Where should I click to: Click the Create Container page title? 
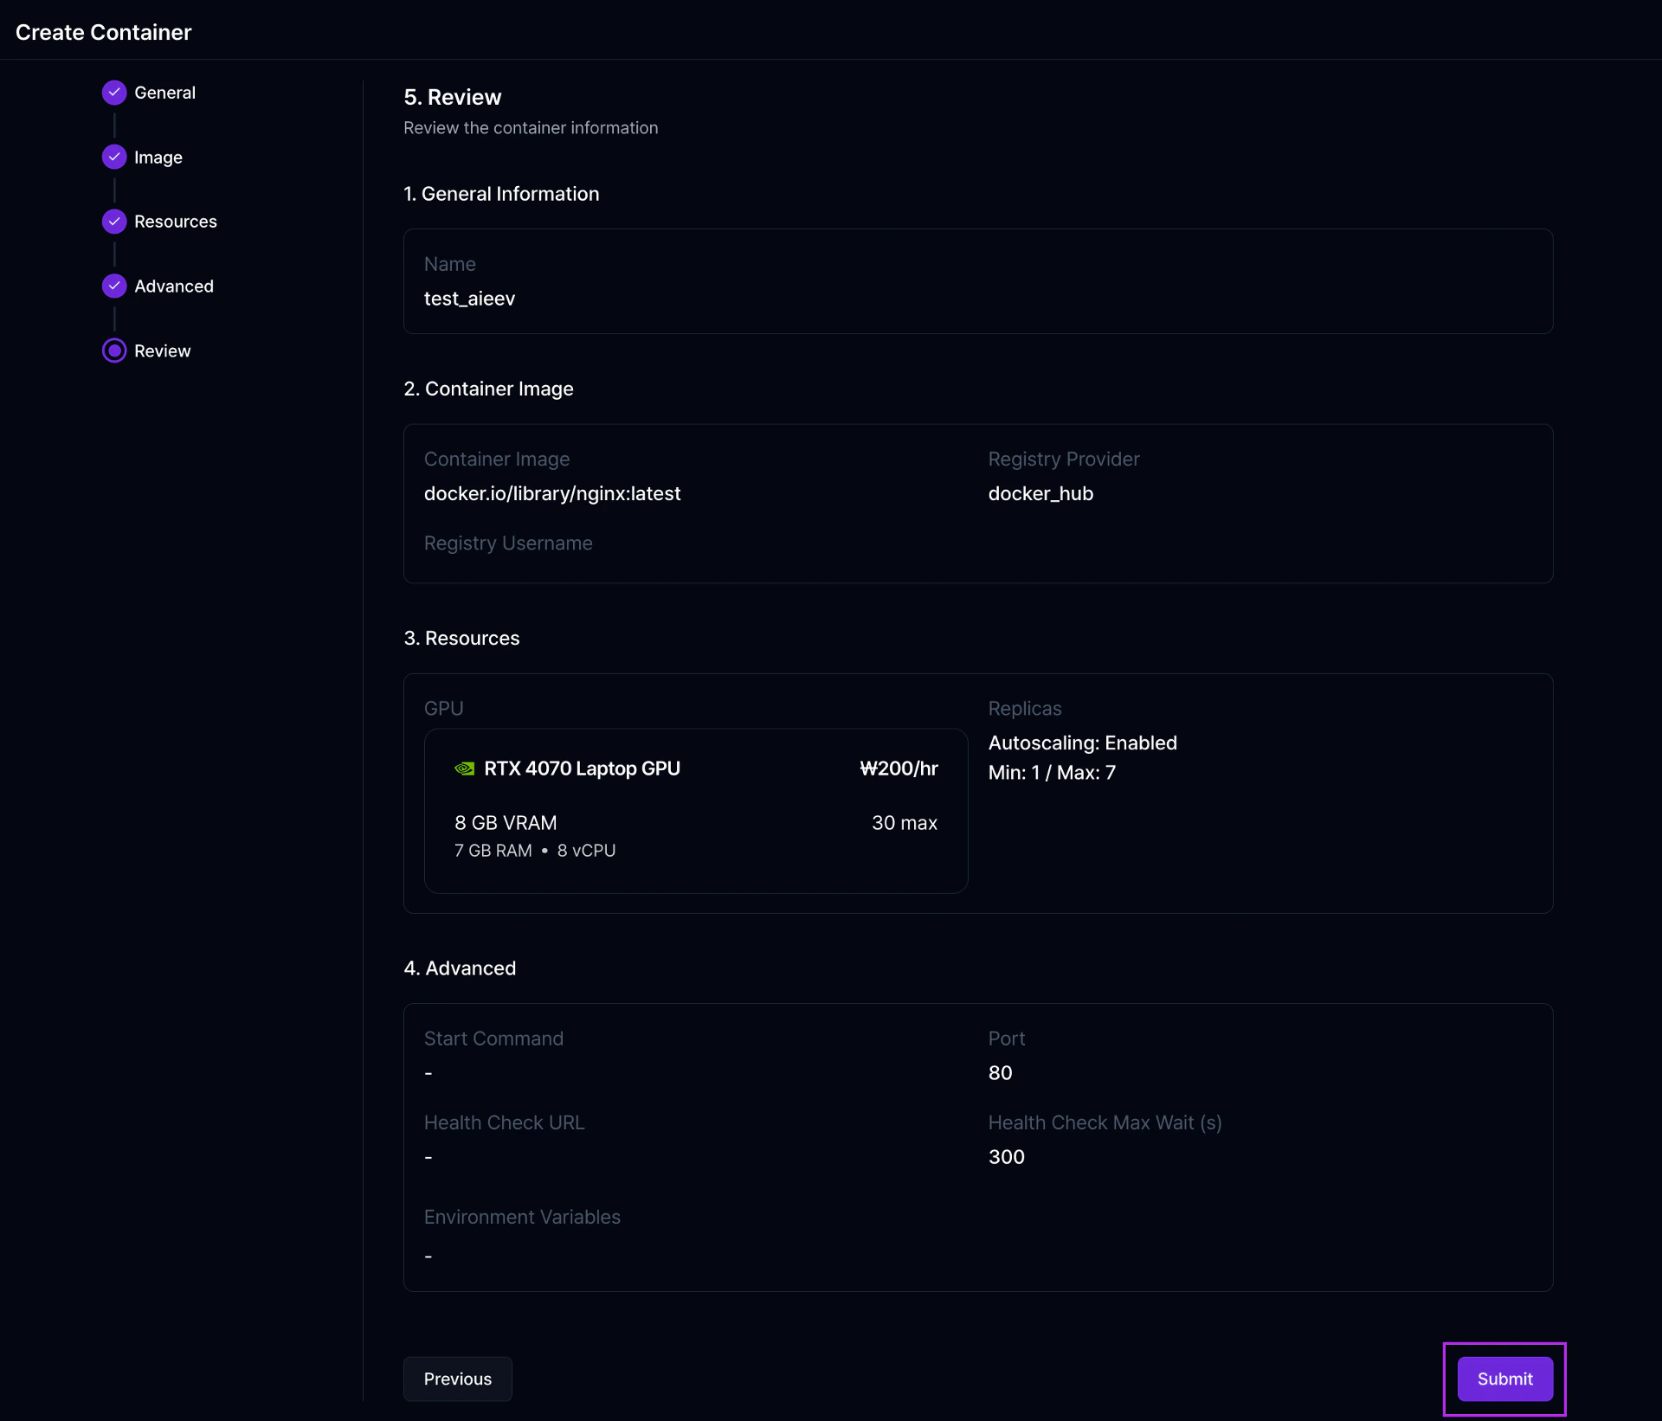coord(104,32)
